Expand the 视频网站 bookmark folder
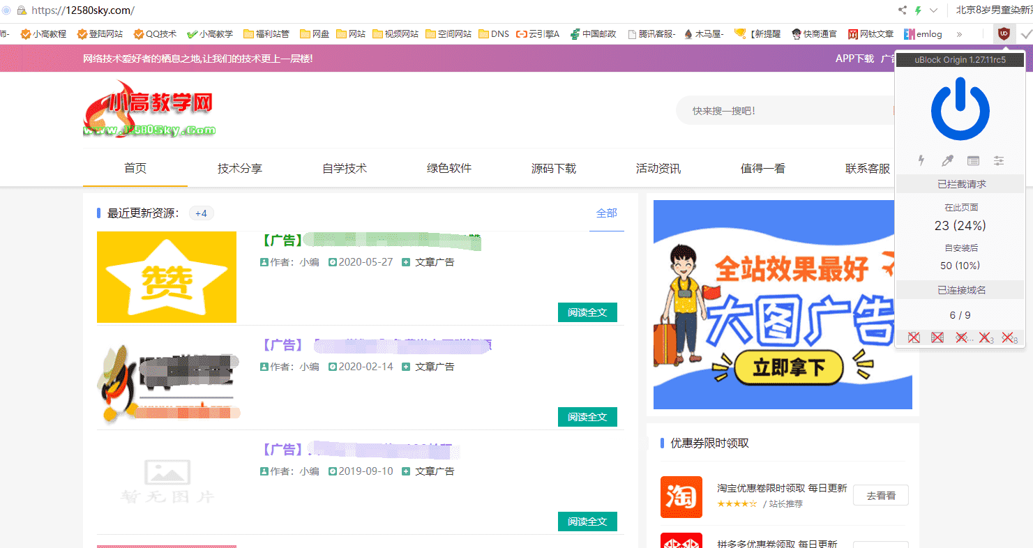 [x=395, y=33]
